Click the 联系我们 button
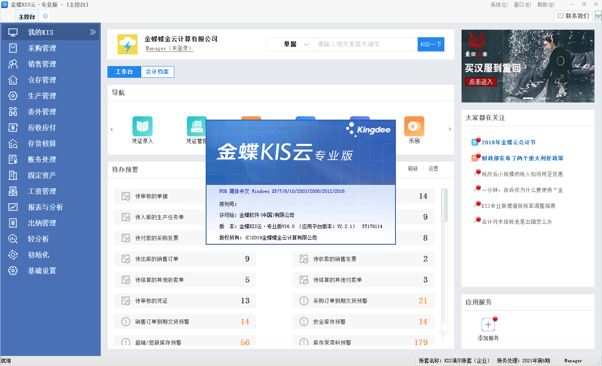The height and width of the screenshot is (366, 602). pyautogui.click(x=573, y=16)
